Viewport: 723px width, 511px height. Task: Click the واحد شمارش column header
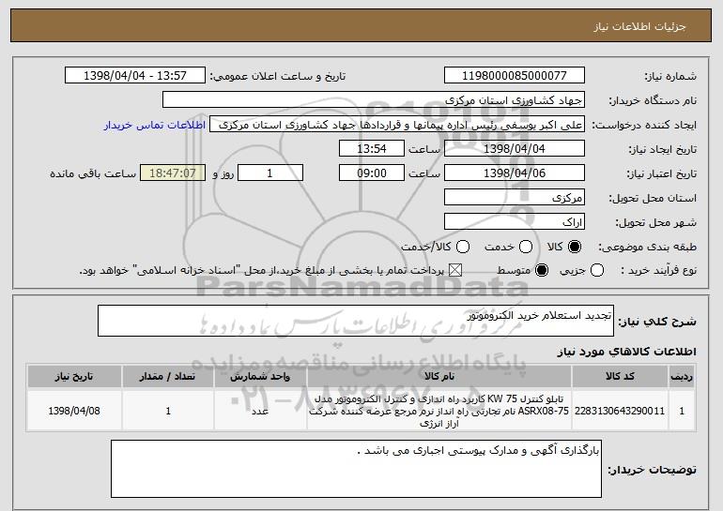(x=260, y=377)
